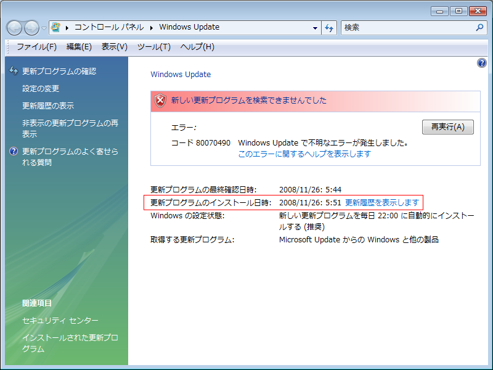Click the red error shield icon
Viewport: 493px width, 370px height.
(160, 101)
